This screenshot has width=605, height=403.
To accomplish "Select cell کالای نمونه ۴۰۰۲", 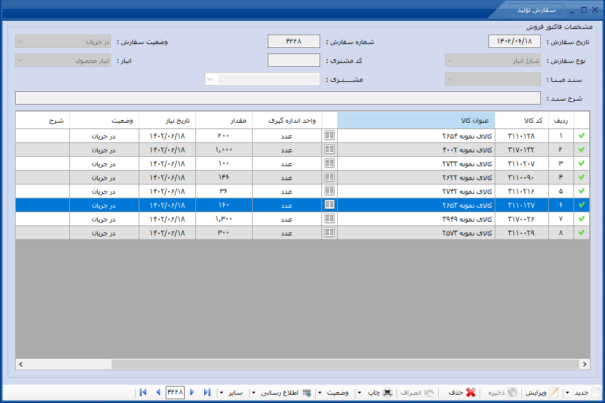I will click(x=416, y=150).
